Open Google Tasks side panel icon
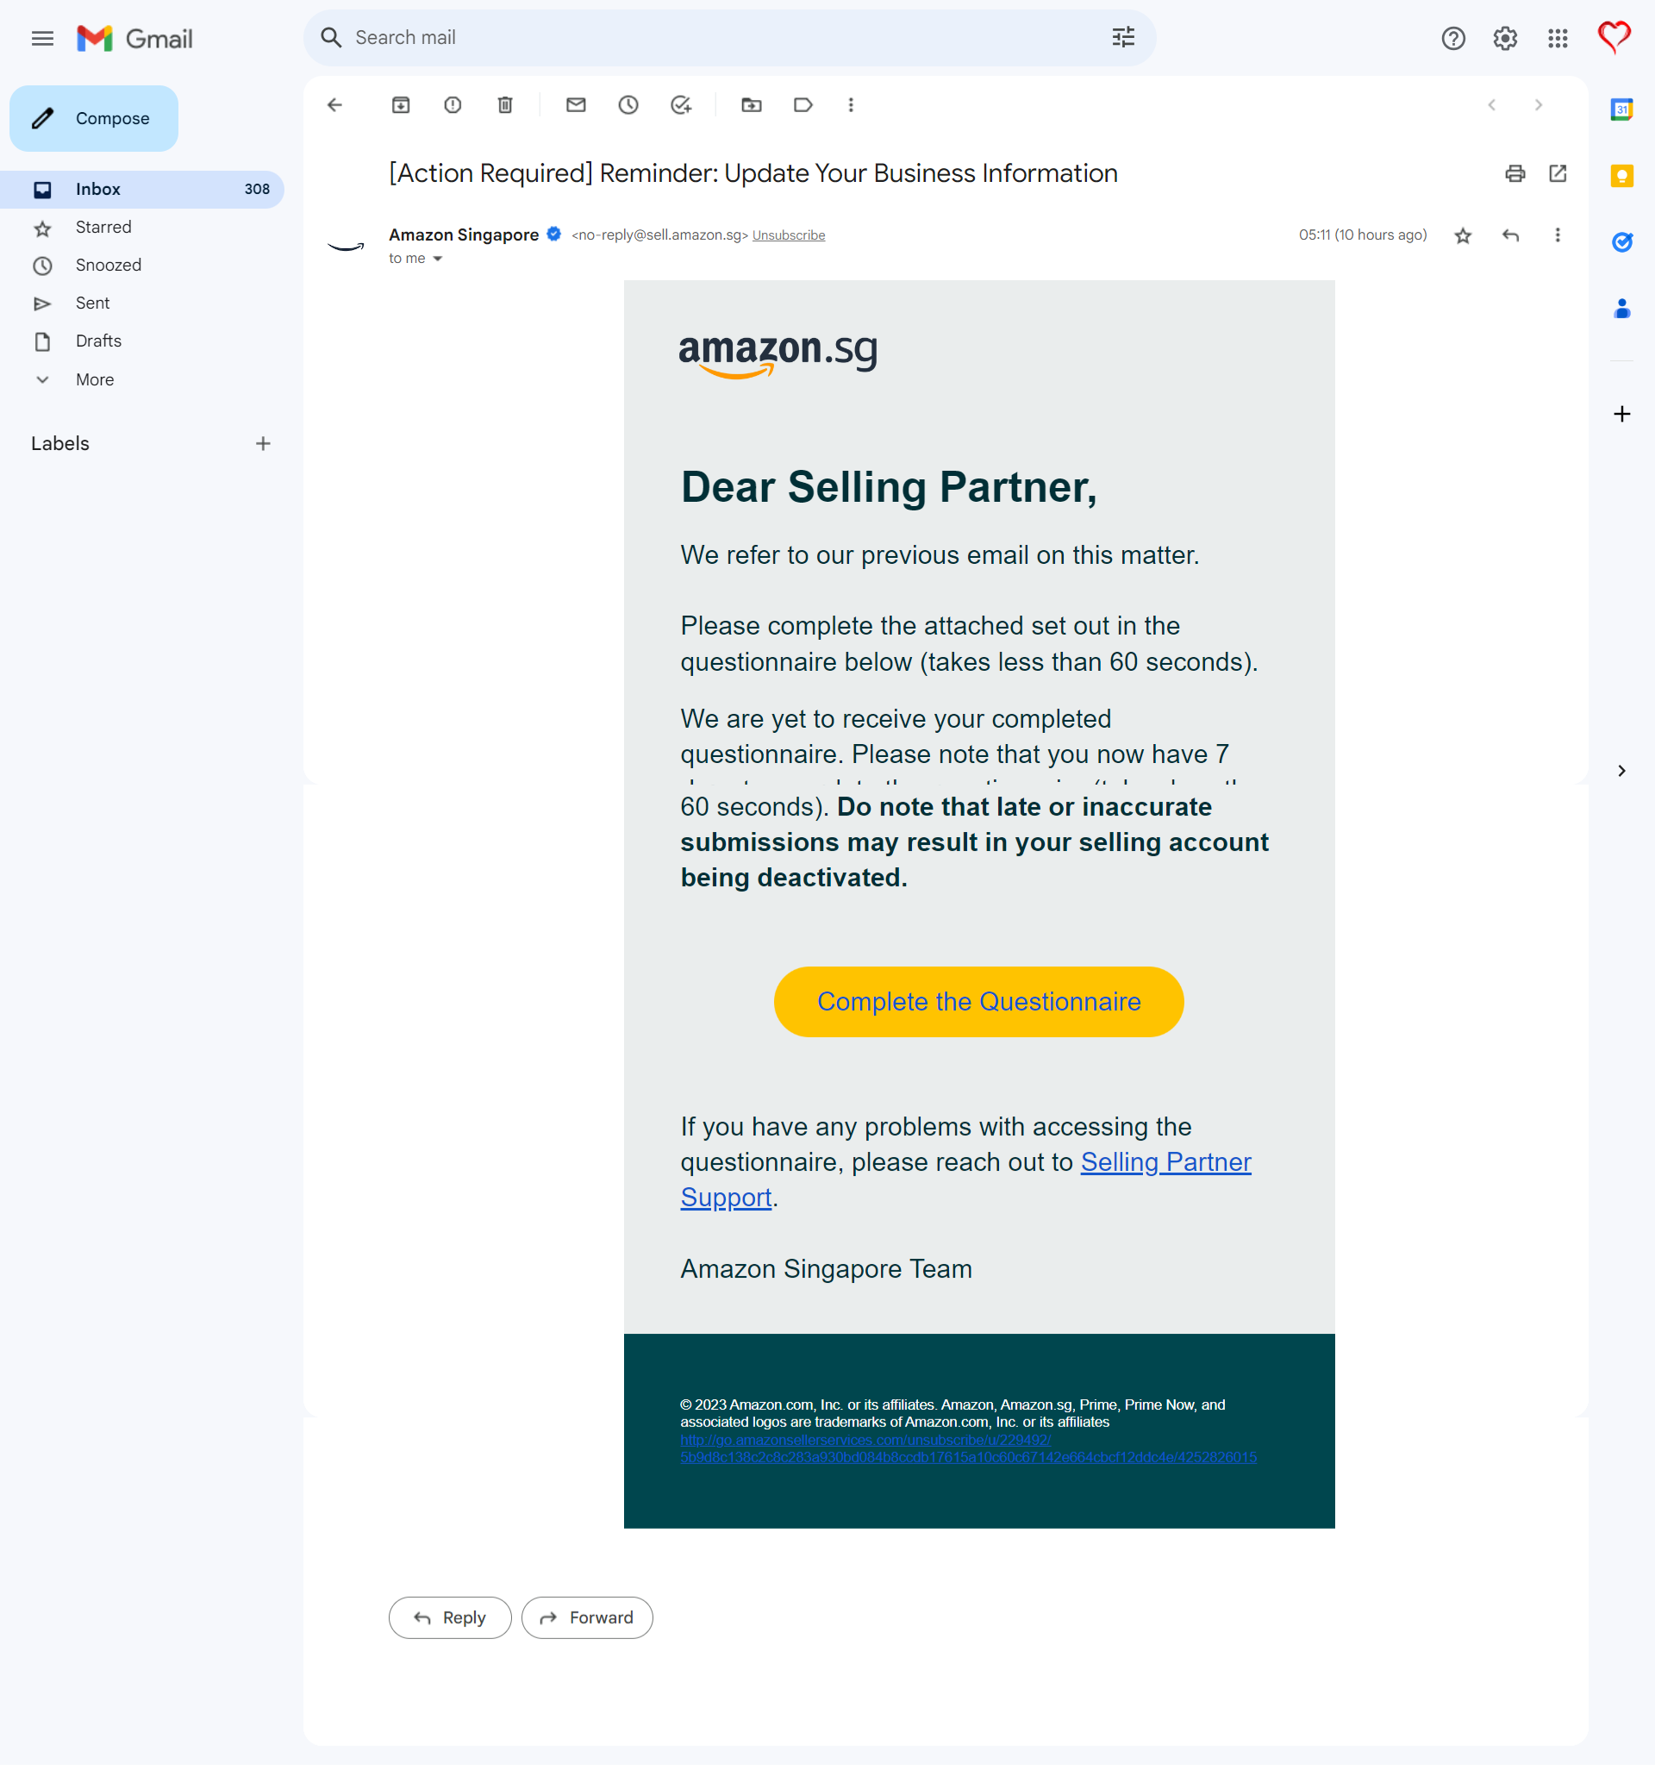 click(1621, 242)
